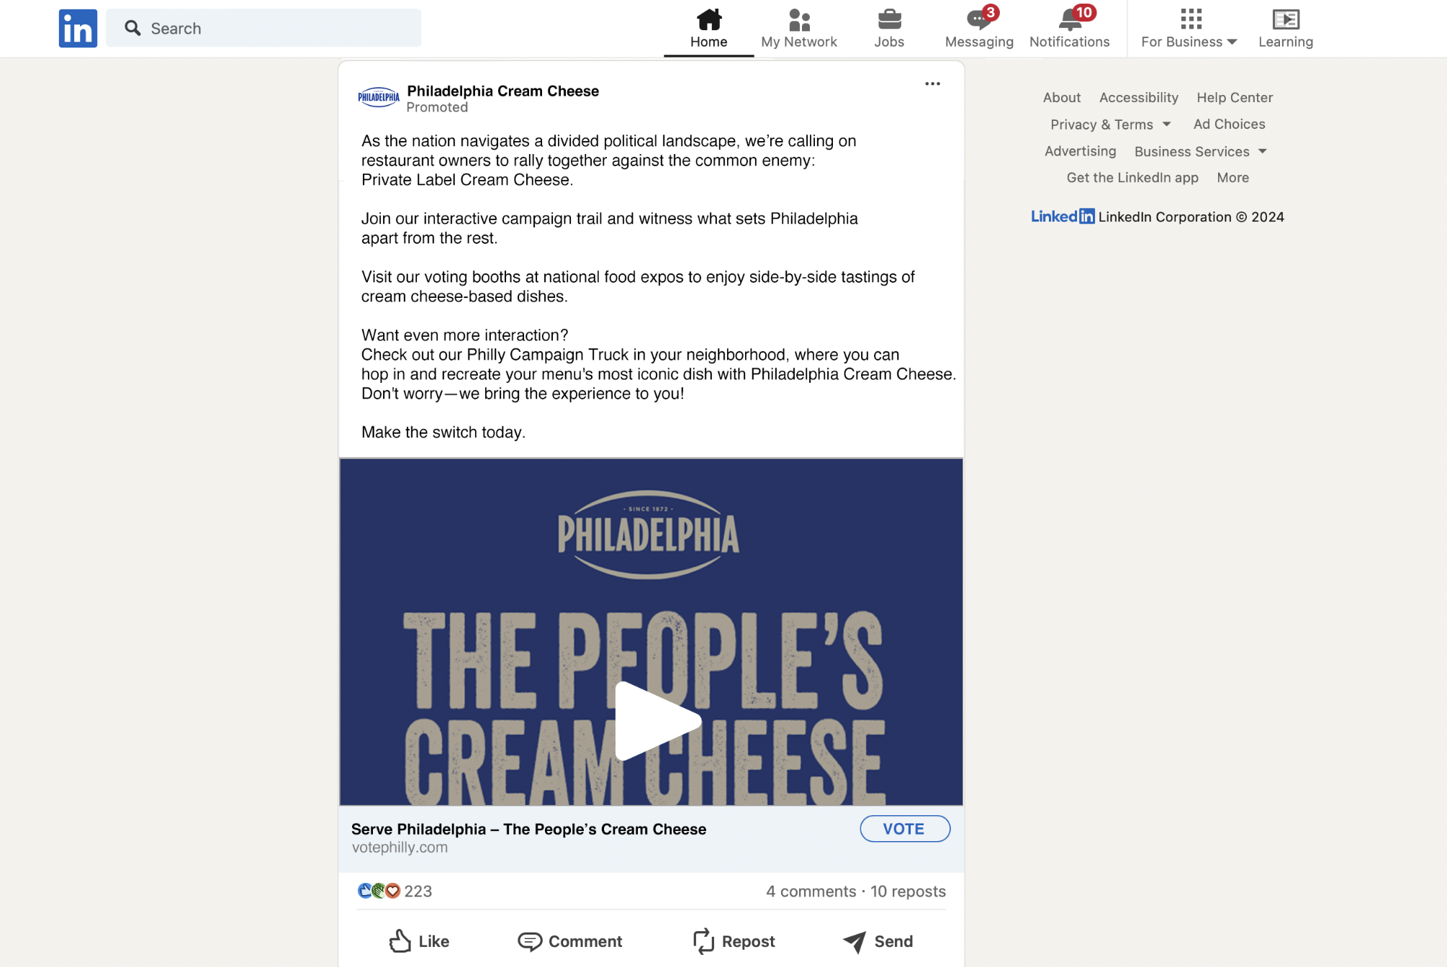The width and height of the screenshot is (1447, 967).
Task: Send the post via paper plane icon
Action: (878, 941)
